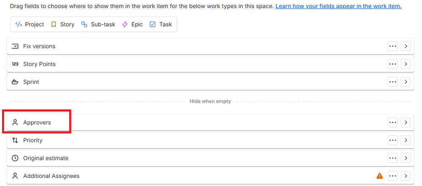Expand the Original estimate chevron

pyautogui.click(x=406, y=158)
